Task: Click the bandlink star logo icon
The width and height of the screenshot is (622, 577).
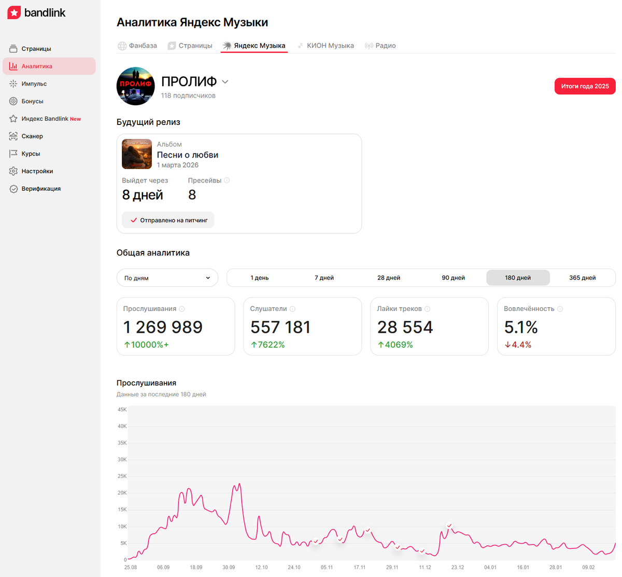Action: pos(14,13)
